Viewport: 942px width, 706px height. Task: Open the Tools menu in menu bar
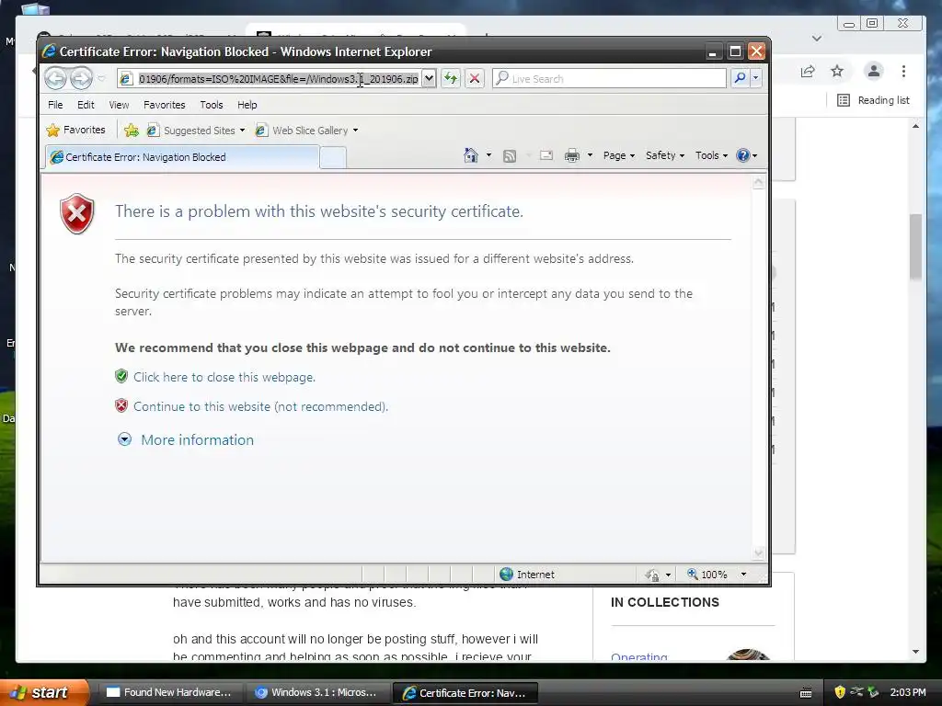[x=212, y=105]
